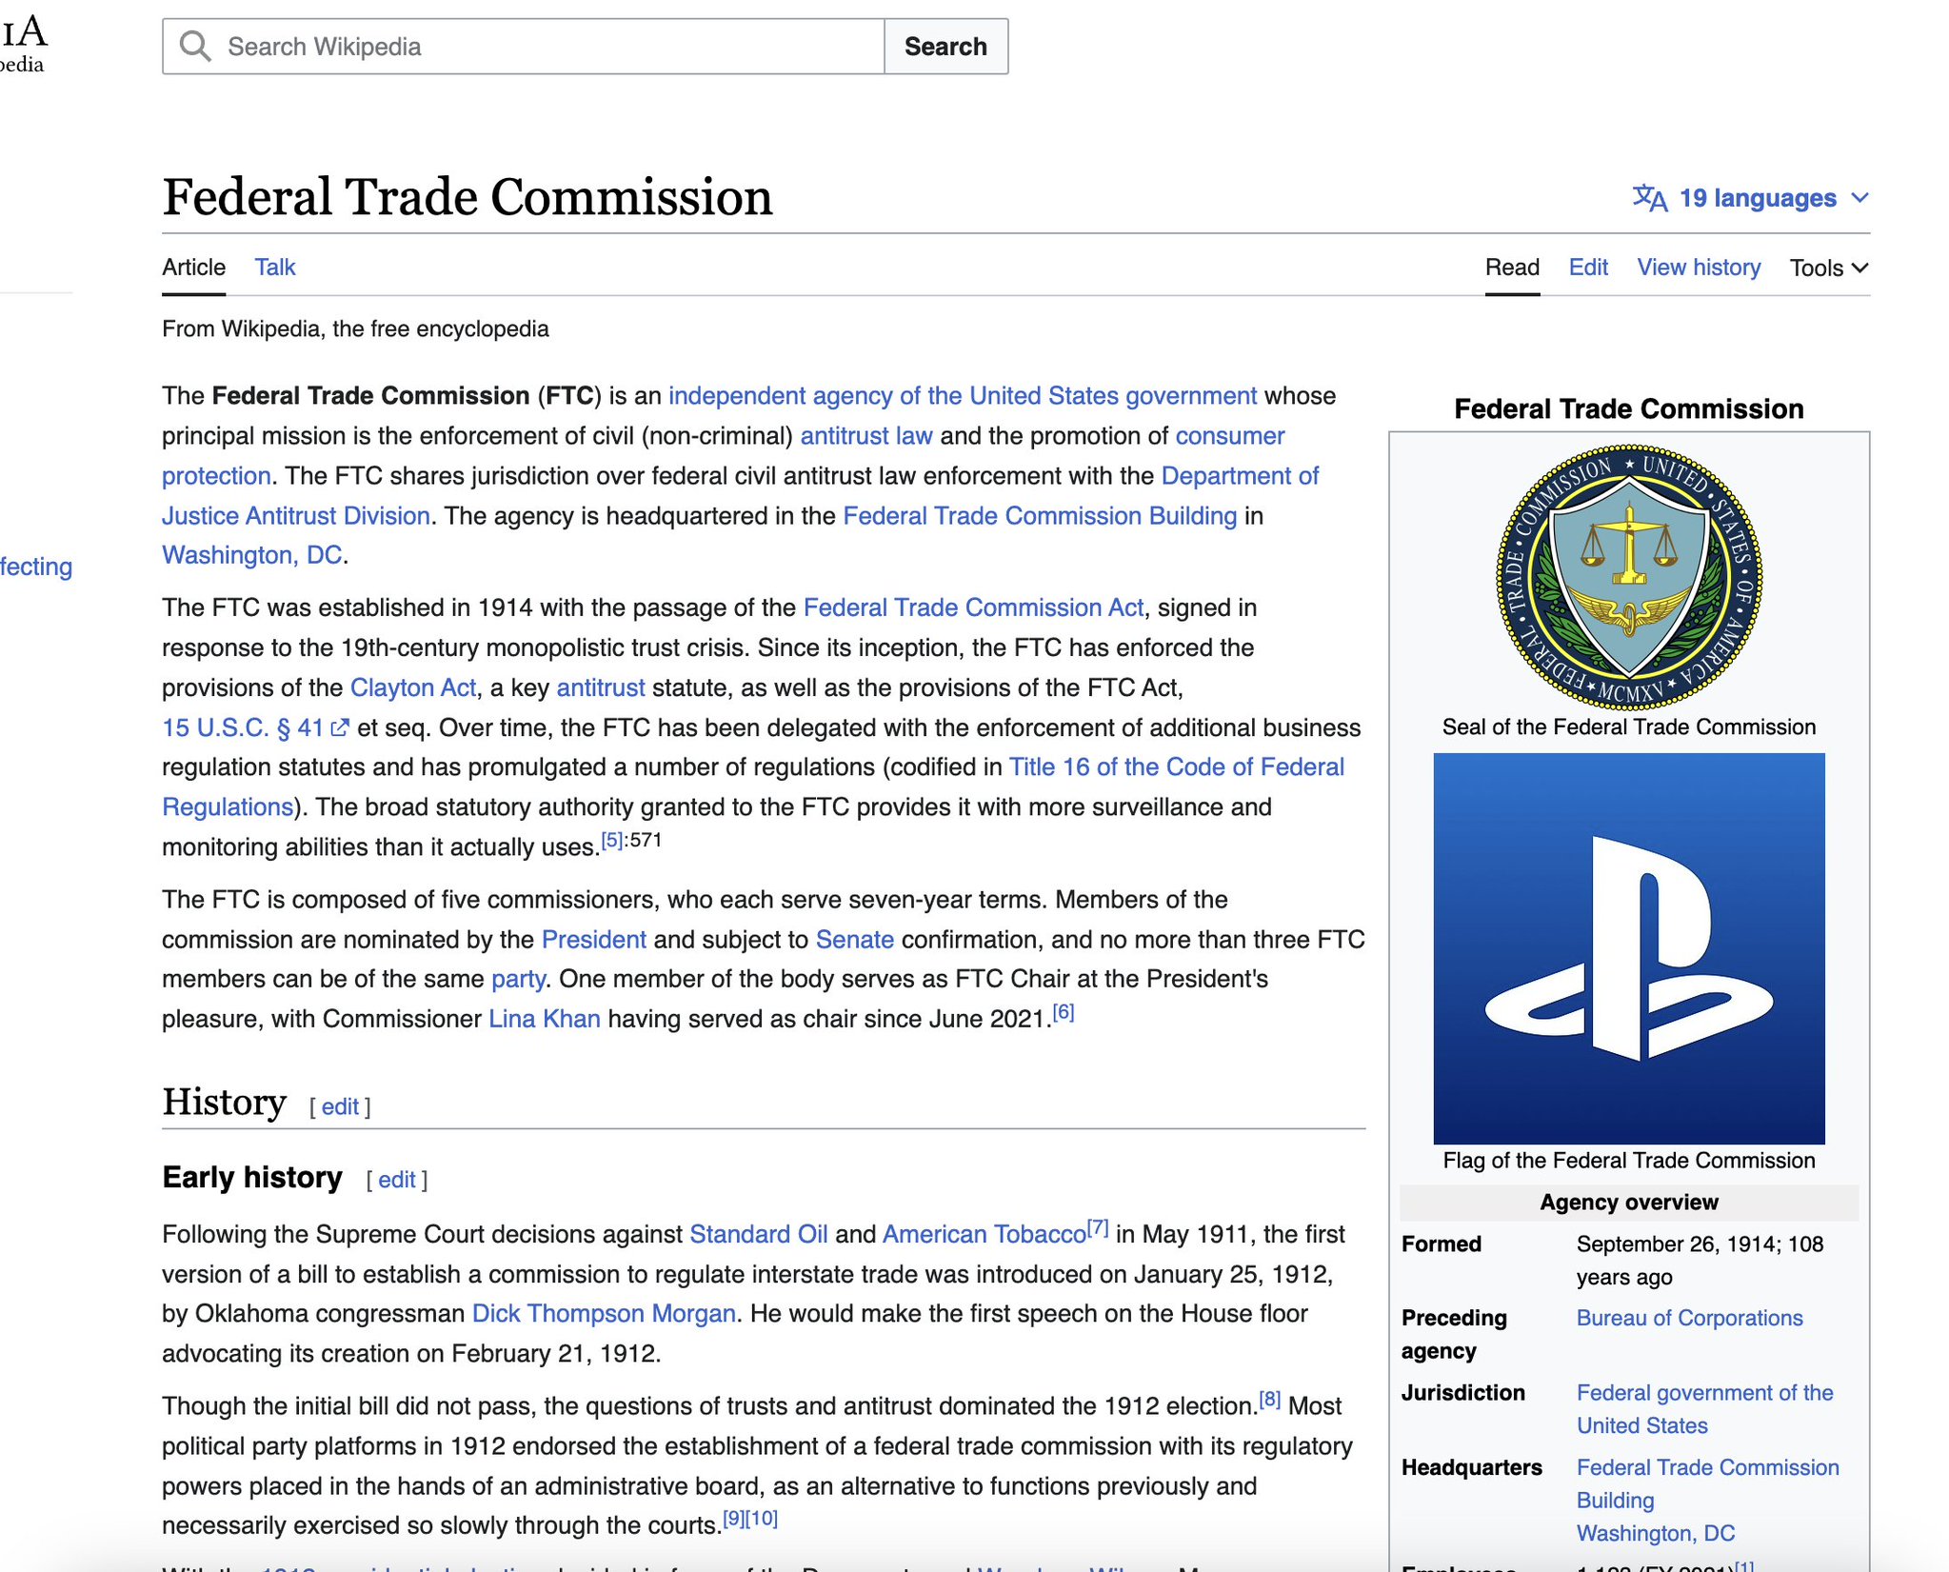
Task: Open Federal Trade Commission Building infobox link
Action: click(x=1707, y=1483)
